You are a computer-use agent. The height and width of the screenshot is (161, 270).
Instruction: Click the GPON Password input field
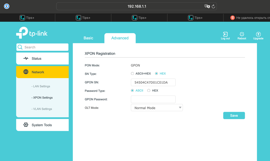coord(153,99)
